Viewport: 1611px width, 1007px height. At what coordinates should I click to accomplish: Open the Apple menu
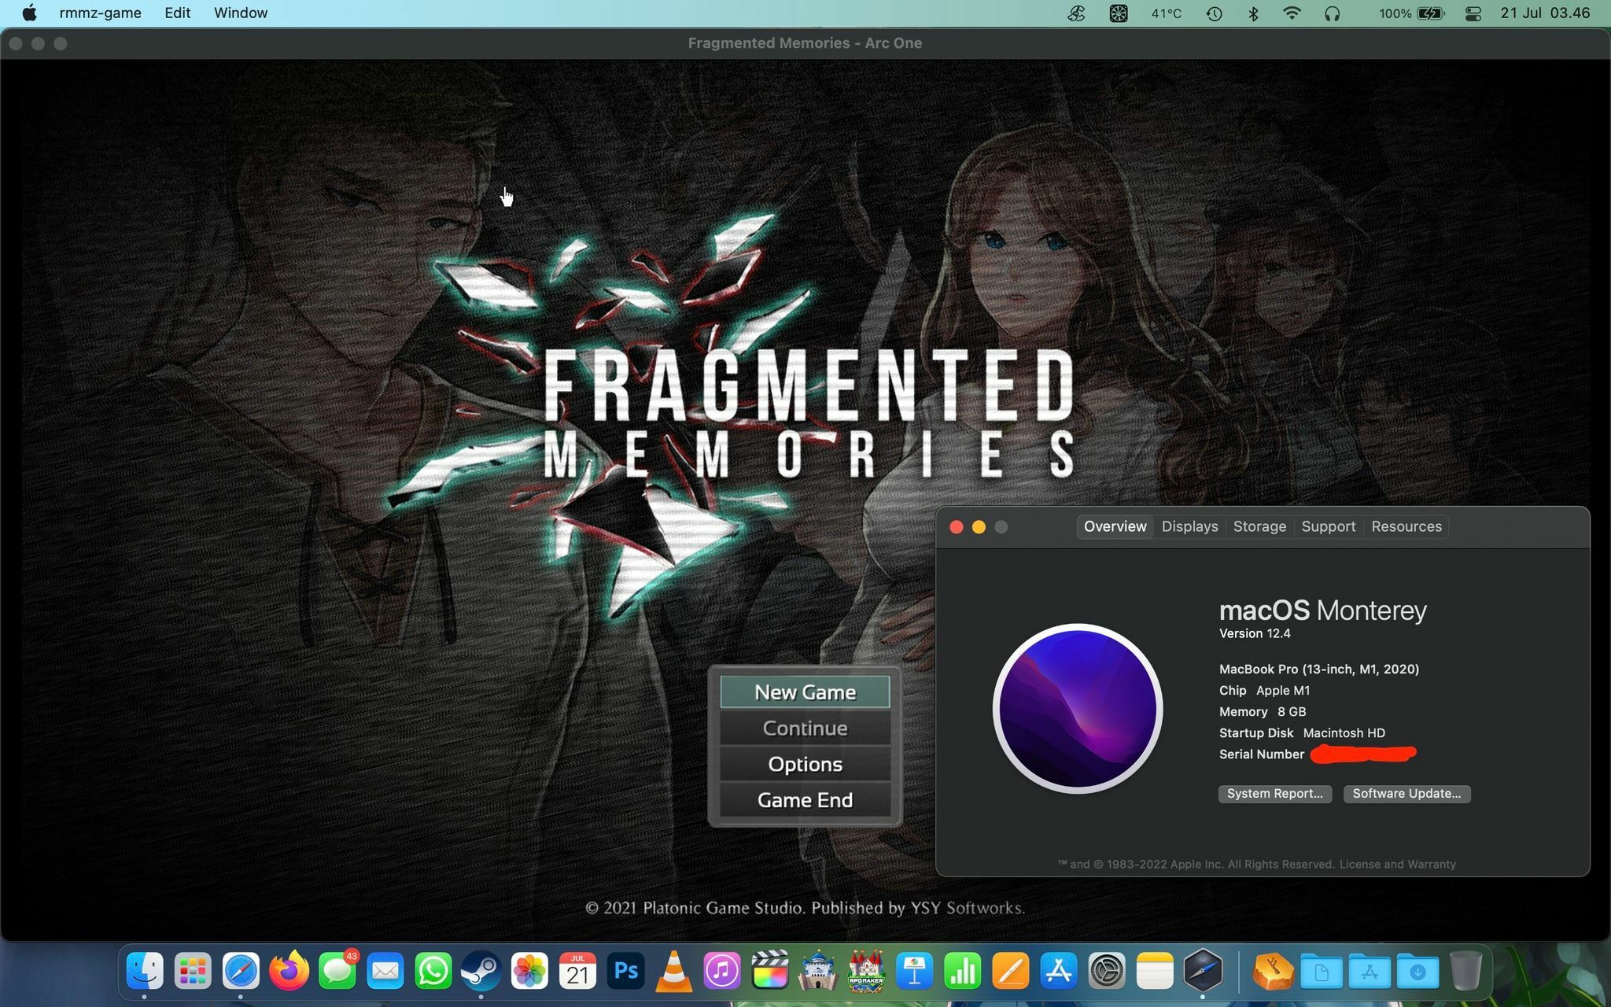point(29,13)
